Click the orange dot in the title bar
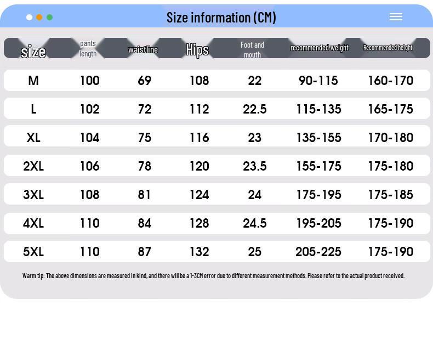Viewport: 433px width, 345px height. click(x=39, y=17)
